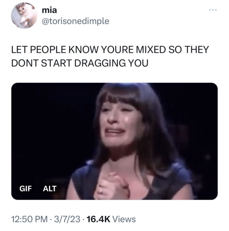Viewport: 229px width, 231px height.
Task: Click the 12:50 PM timestamp
Action: click(x=30, y=219)
